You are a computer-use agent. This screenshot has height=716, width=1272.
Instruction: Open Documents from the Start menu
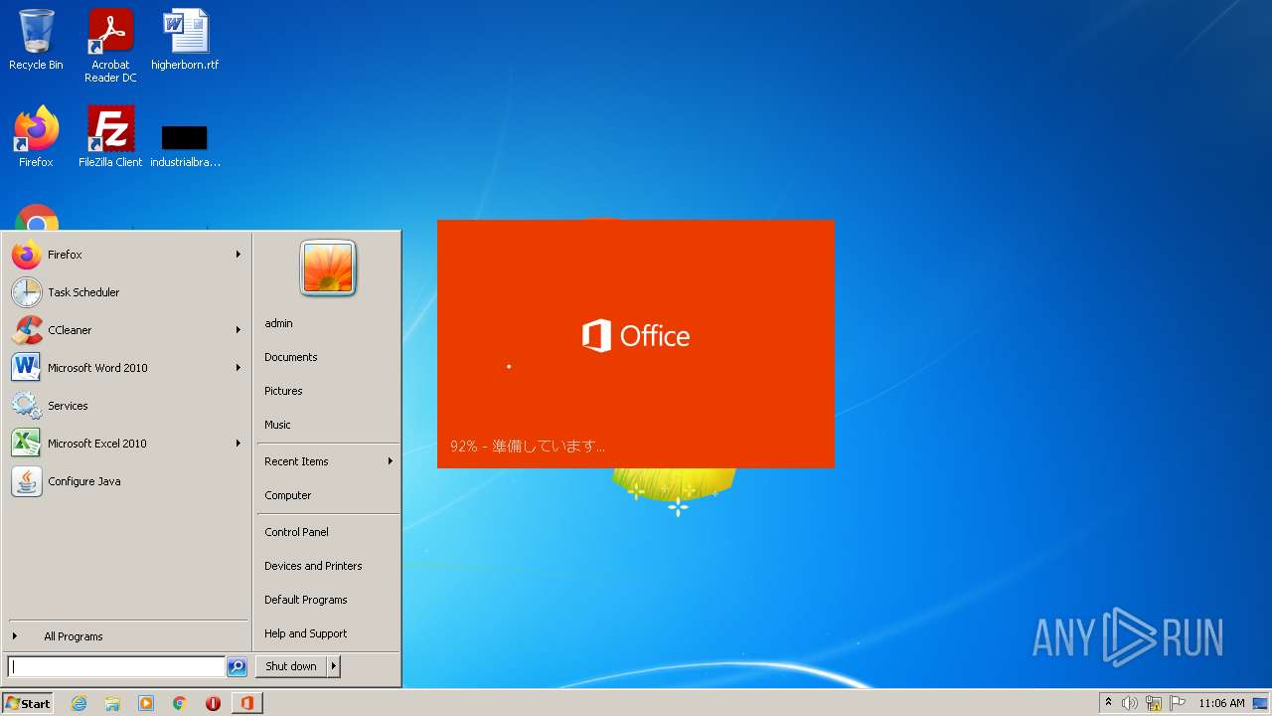click(x=290, y=357)
